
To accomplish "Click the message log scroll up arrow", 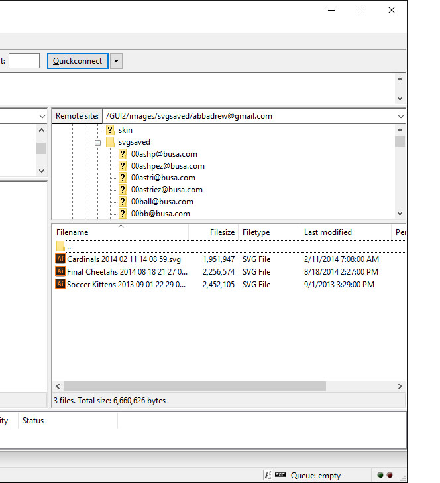I will pos(400,80).
